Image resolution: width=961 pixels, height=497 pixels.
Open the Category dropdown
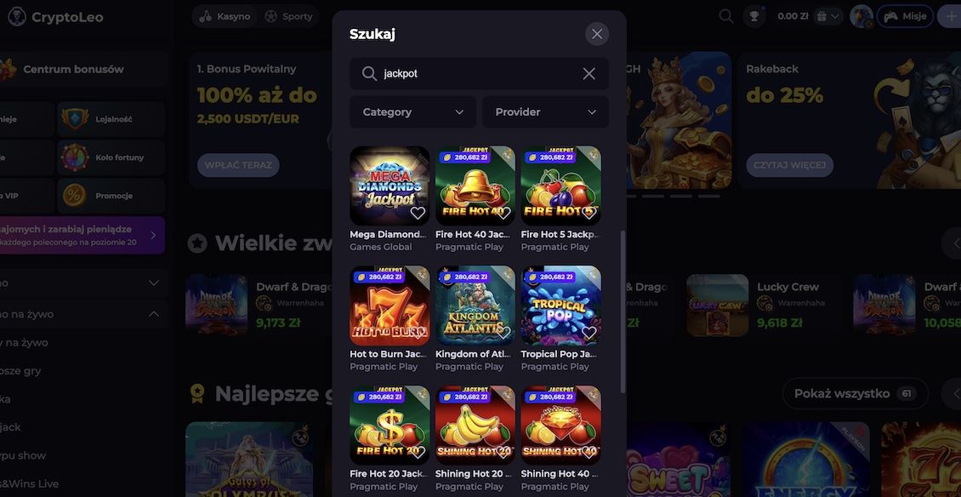[412, 111]
